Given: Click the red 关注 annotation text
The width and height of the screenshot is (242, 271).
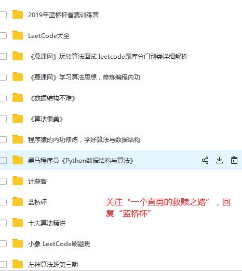Looking at the screenshot, I should pos(168,208).
